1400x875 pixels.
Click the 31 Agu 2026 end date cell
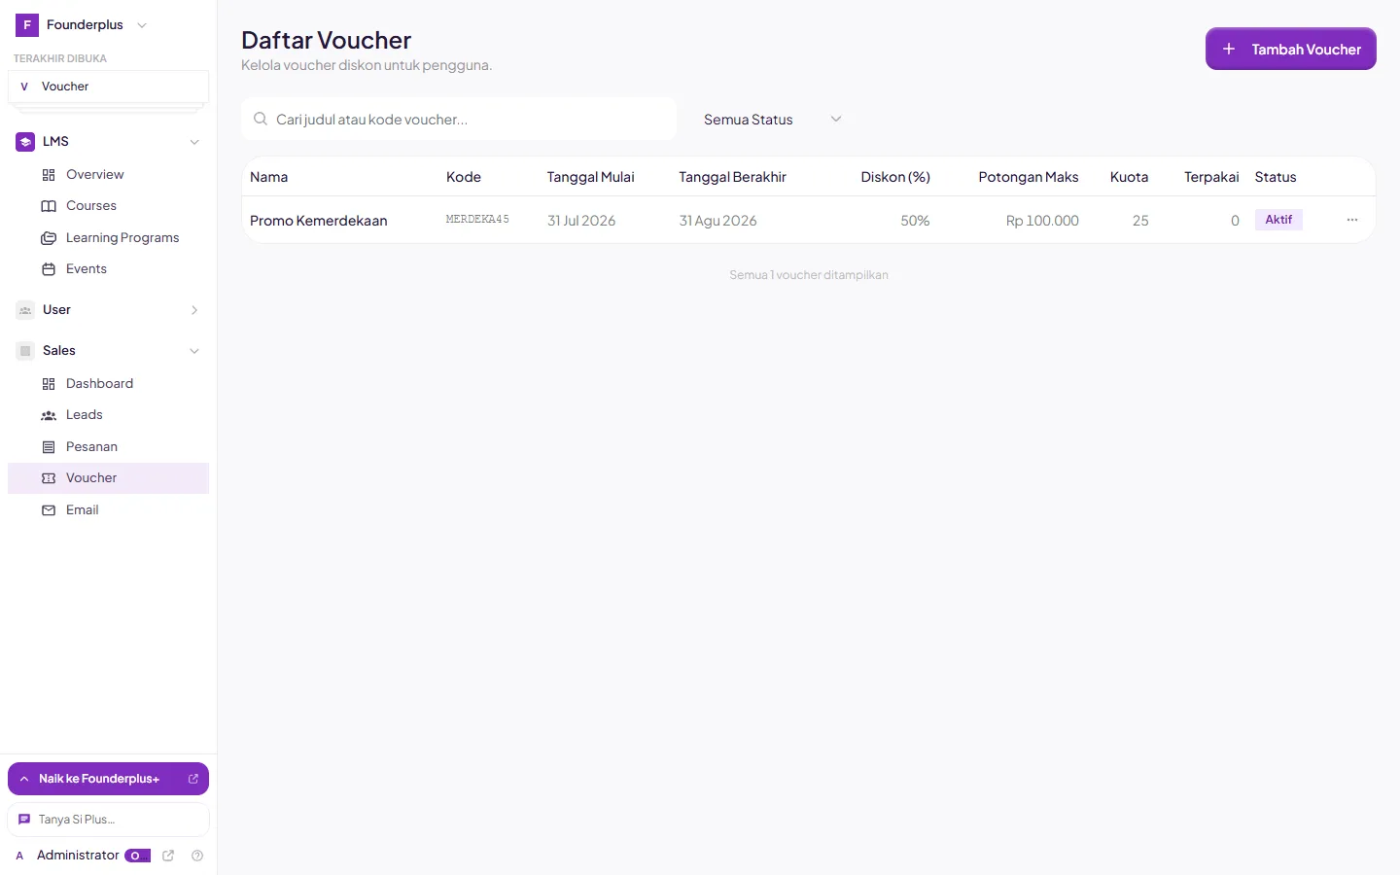(x=717, y=221)
